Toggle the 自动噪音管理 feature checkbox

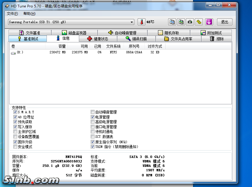click(x=93, y=112)
